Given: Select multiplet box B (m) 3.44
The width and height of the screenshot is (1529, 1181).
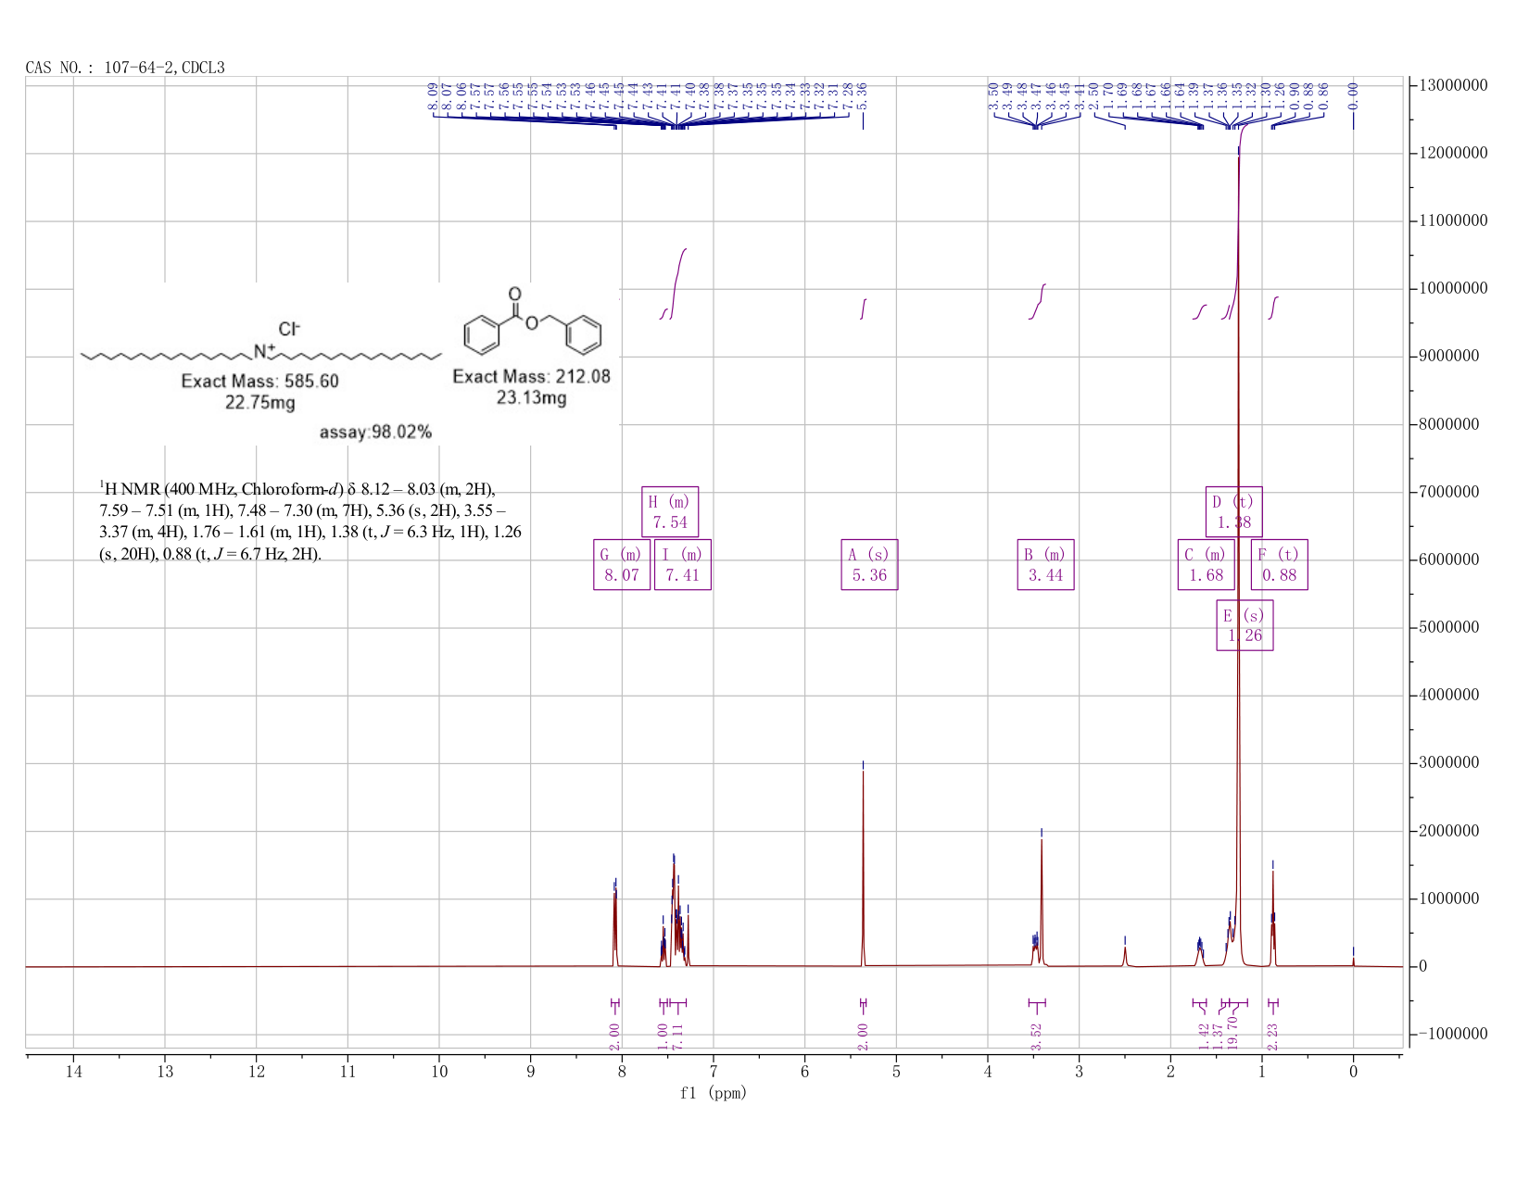Looking at the screenshot, I should tap(1045, 565).
